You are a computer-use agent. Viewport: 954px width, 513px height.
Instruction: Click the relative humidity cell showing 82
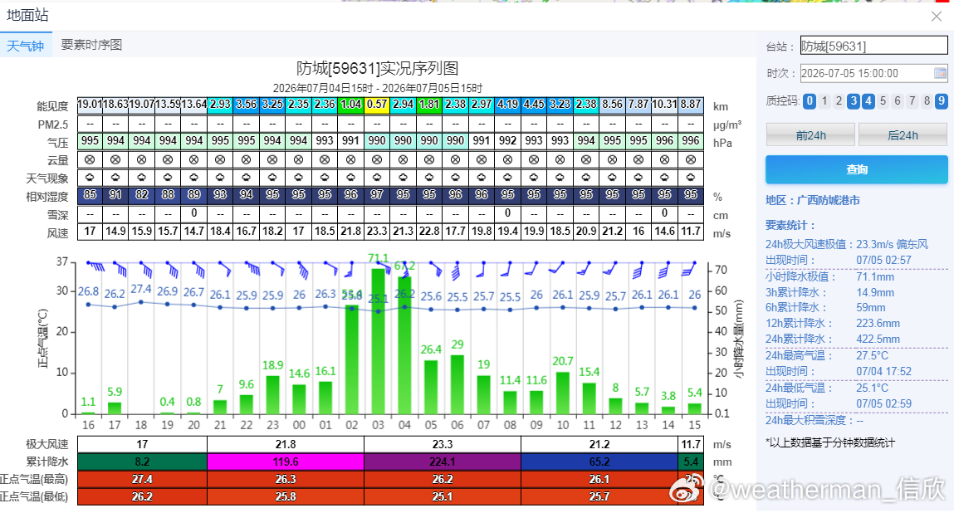pos(142,195)
